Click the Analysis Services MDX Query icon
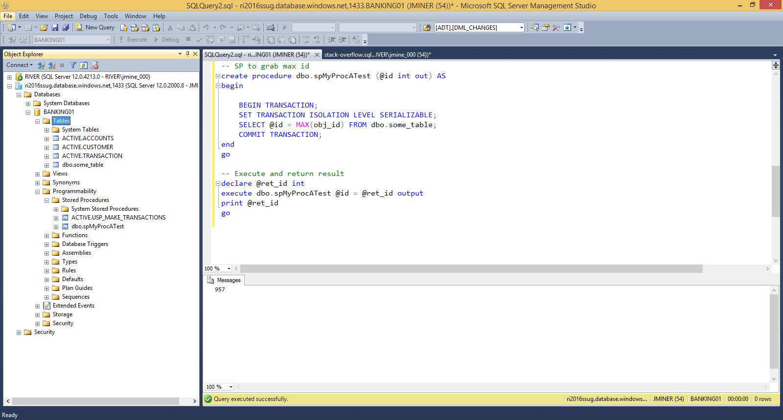Screen dimensions: 783x420 [x=135, y=27]
